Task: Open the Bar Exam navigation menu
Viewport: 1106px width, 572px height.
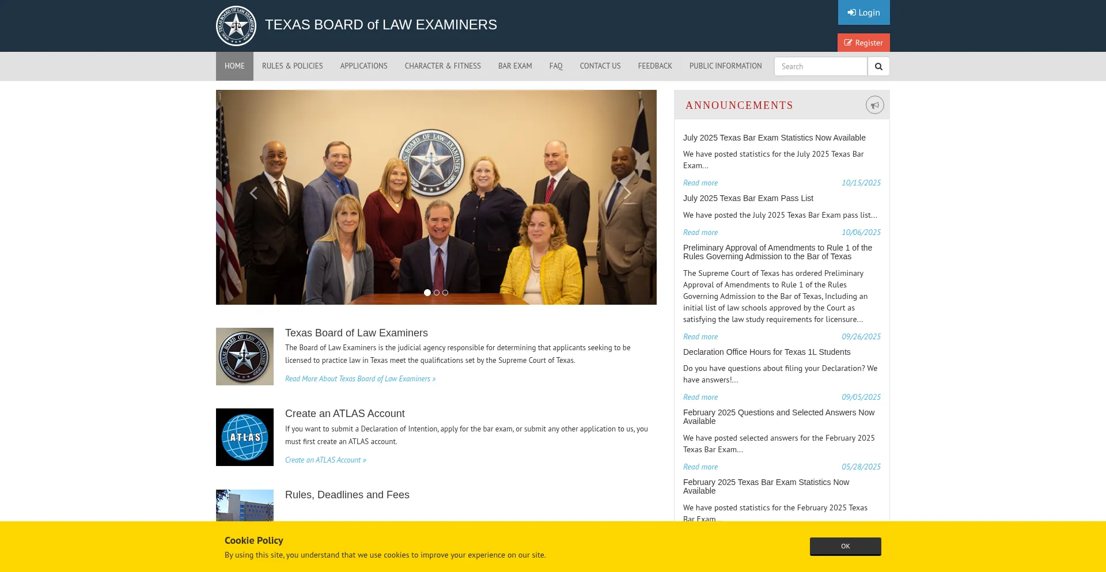Action: point(515,66)
